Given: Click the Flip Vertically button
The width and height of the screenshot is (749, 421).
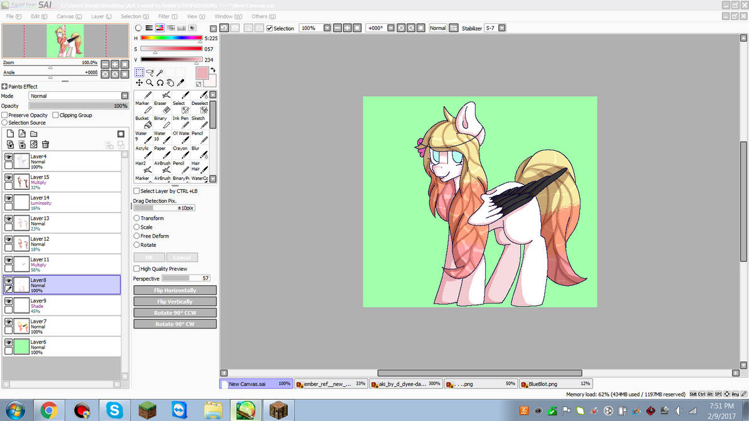Looking at the screenshot, I should (175, 302).
